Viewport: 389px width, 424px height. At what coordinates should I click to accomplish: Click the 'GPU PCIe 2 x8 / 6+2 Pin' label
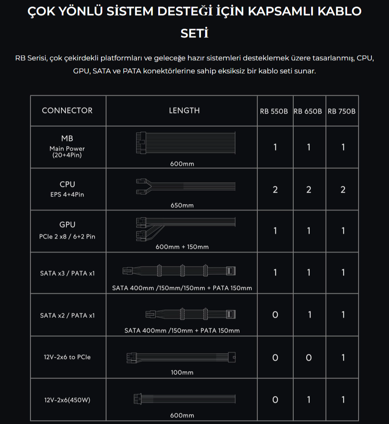tap(67, 231)
